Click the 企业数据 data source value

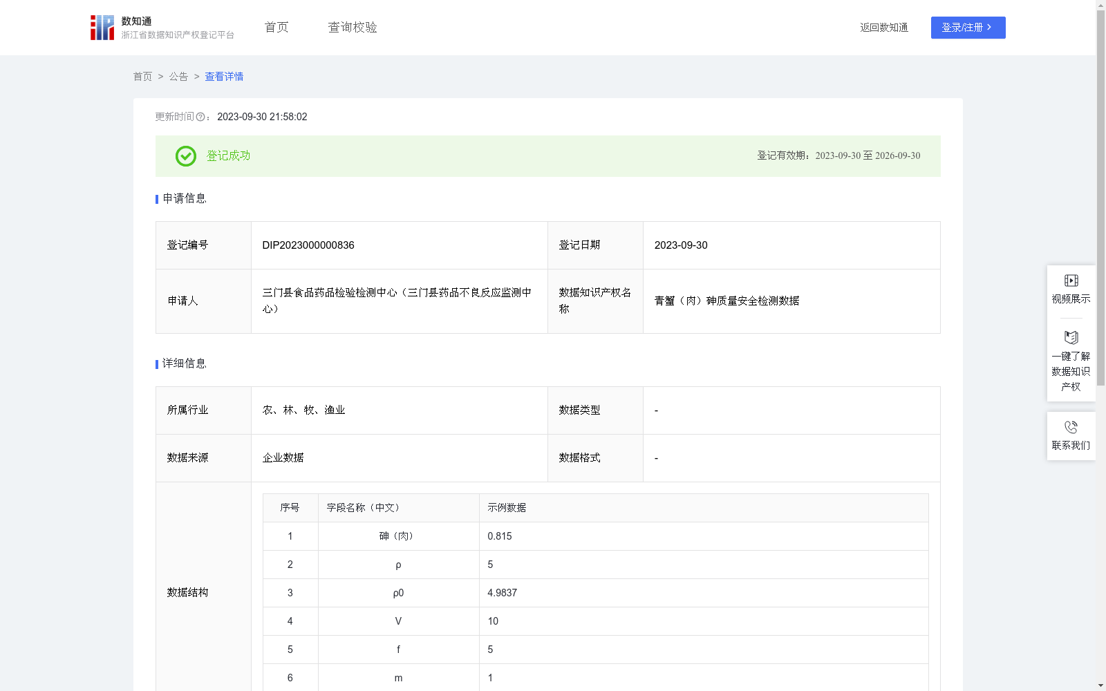[283, 458]
